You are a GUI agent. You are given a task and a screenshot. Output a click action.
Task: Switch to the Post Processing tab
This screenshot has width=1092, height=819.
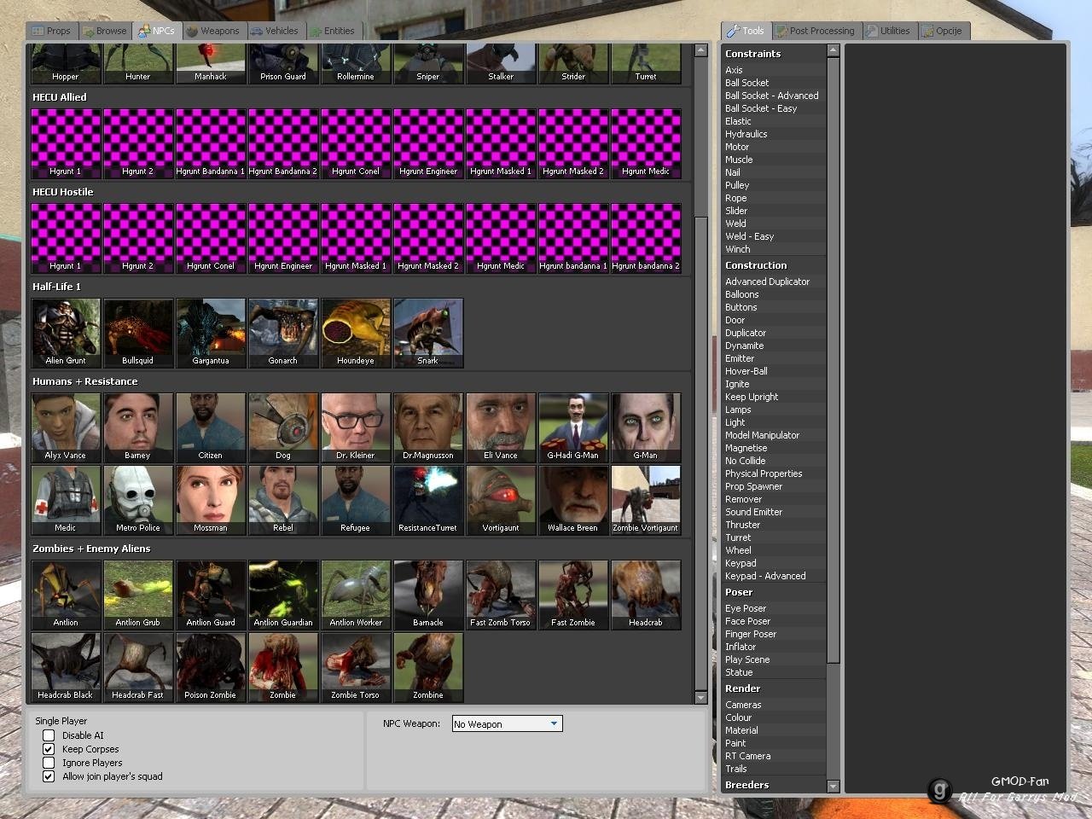point(816,31)
